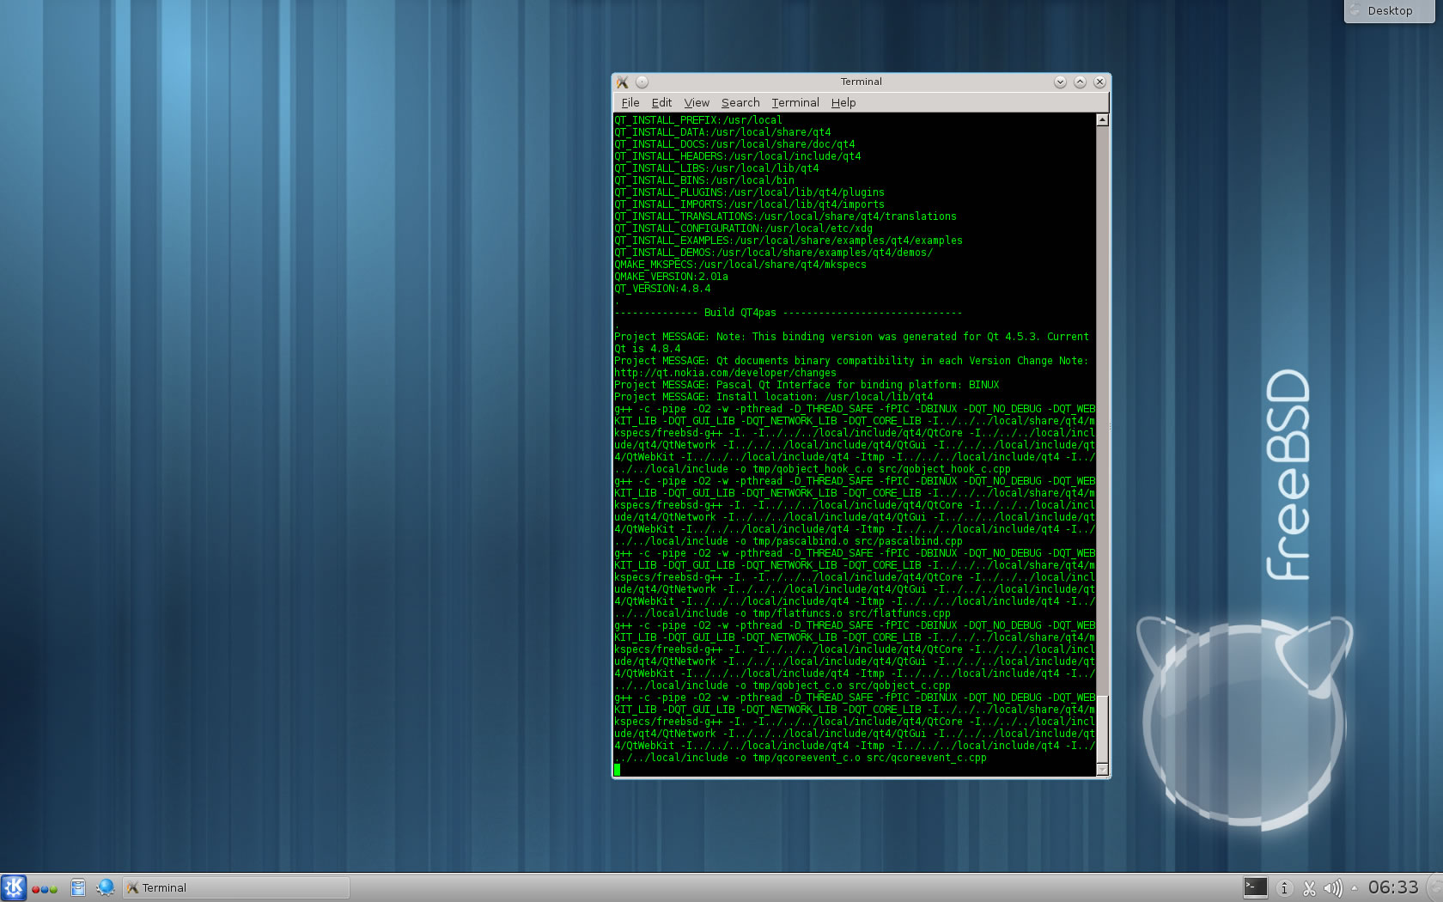Open the panel toolbox cashew

1434,887
